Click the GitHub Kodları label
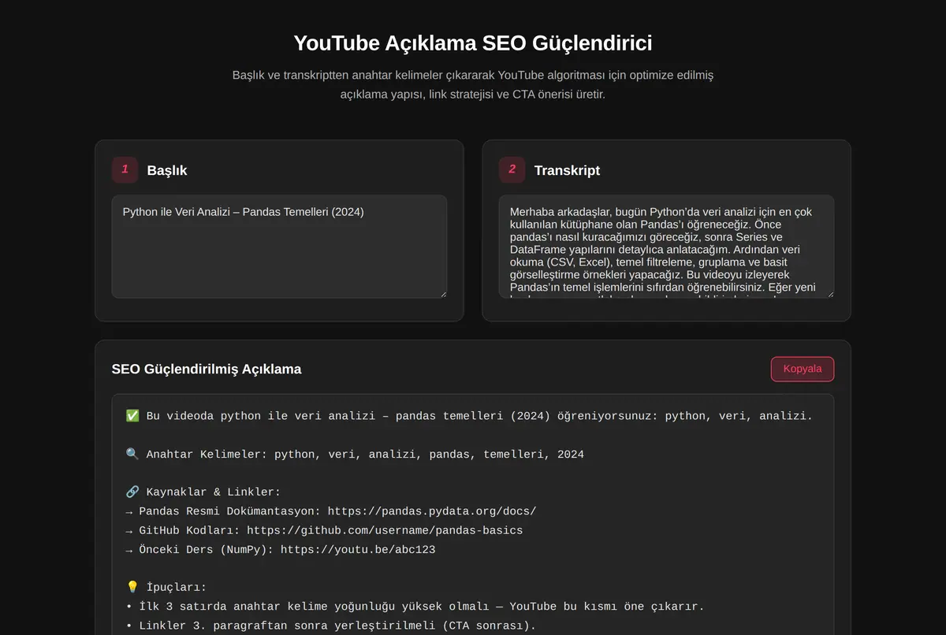 click(x=189, y=530)
